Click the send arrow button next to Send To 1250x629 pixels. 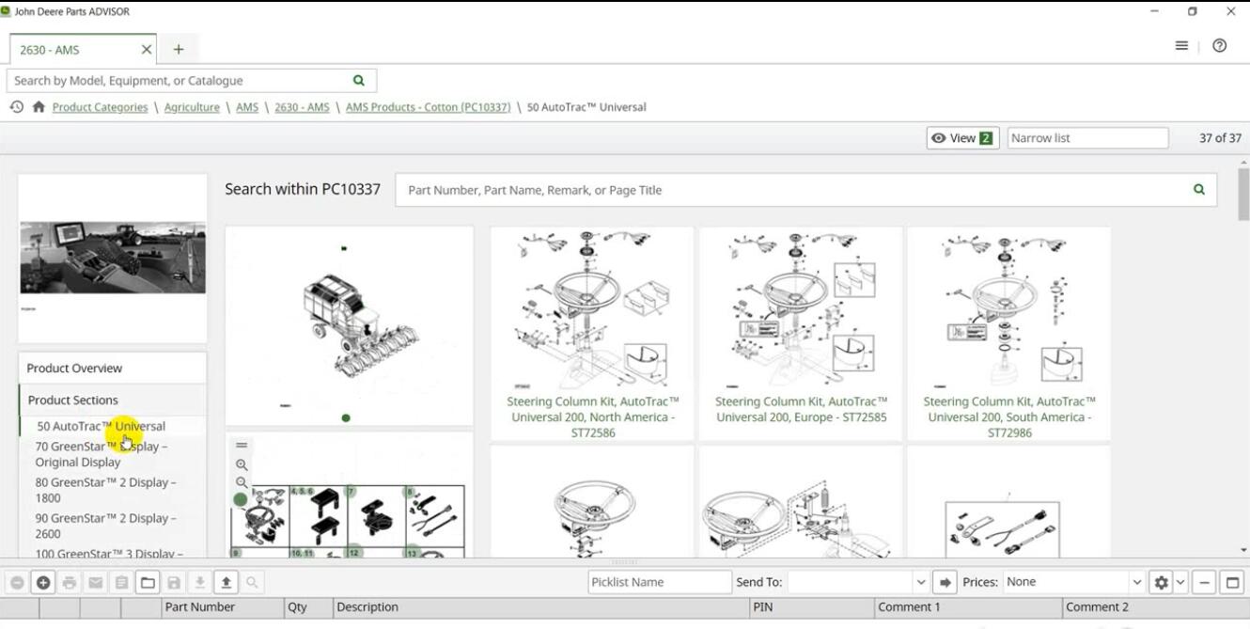945,583
